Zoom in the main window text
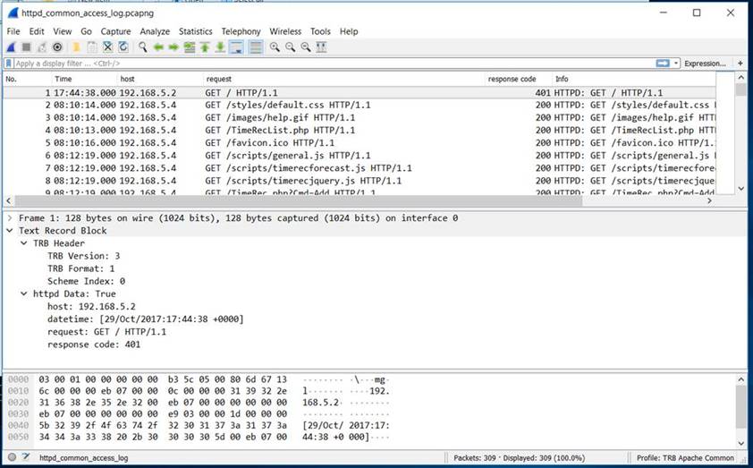753x468 pixels. click(275, 47)
